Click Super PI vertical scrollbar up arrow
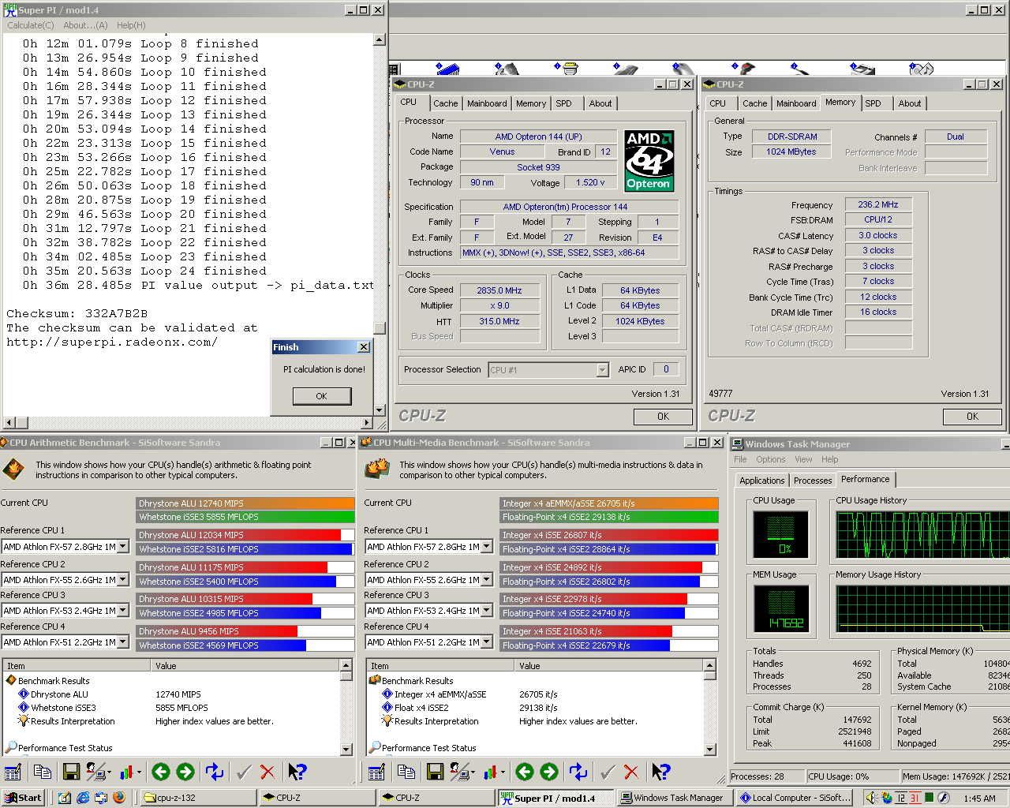Screen dimensions: 1010x808 379,39
